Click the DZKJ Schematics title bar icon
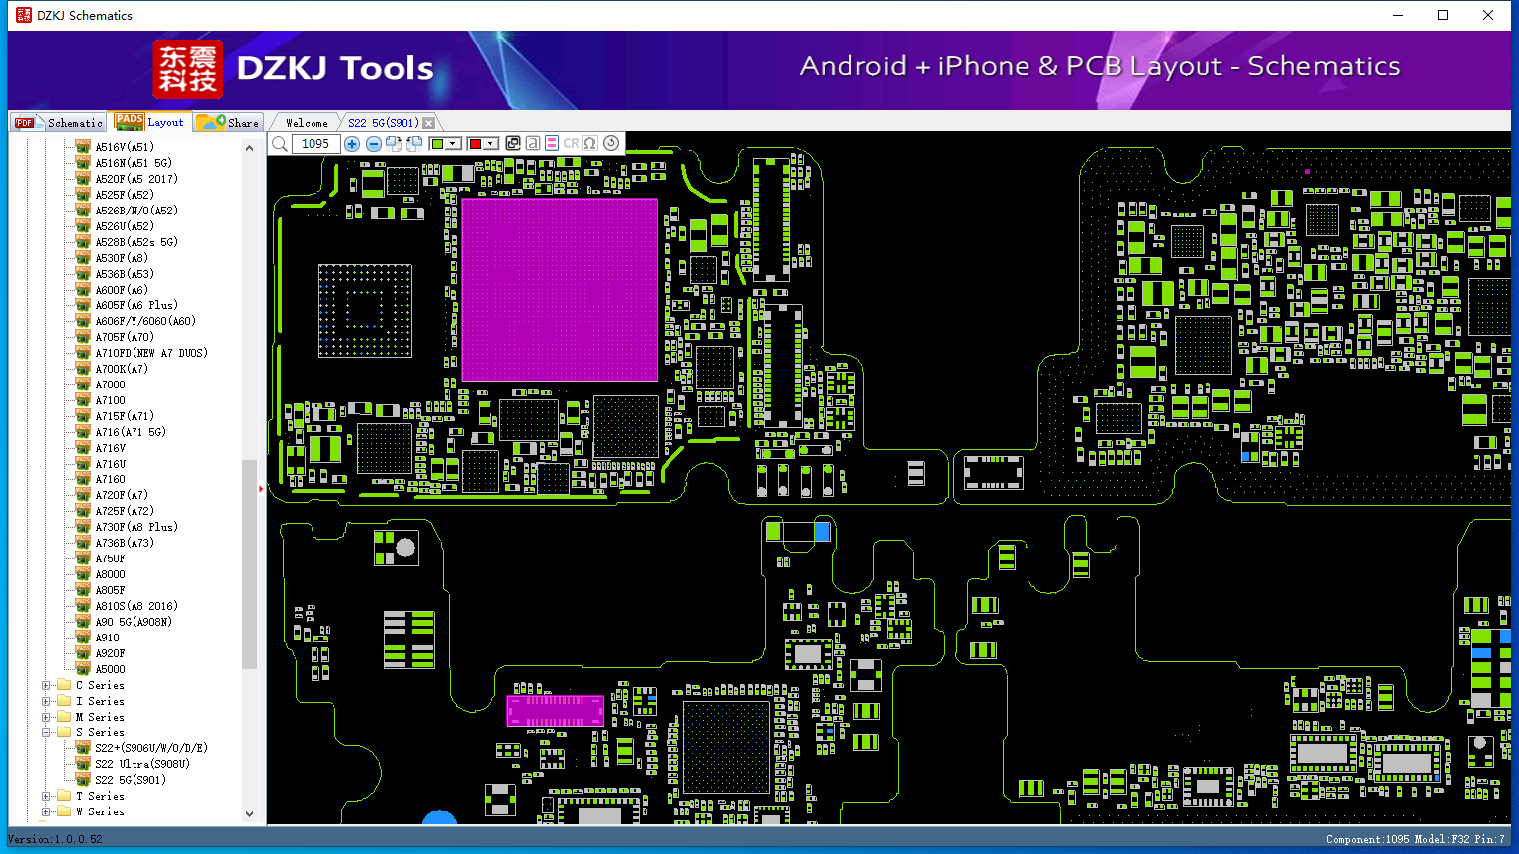 pyautogui.click(x=23, y=15)
